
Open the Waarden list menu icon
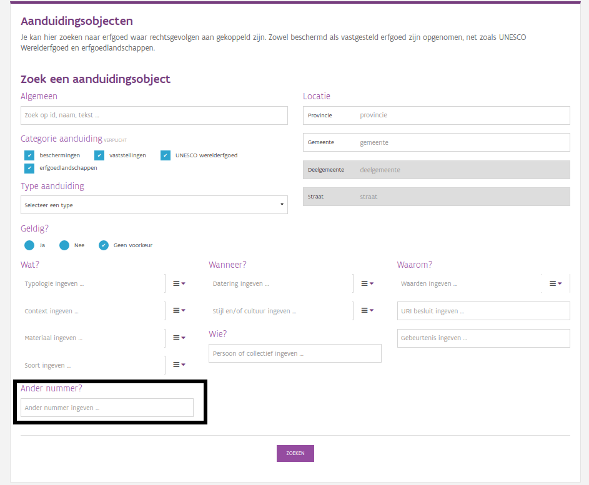point(555,283)
